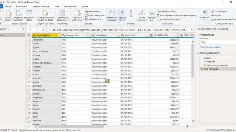The image size is (236, 132).
Task: Click the scroll right arrow
Action: coord(187,126)
